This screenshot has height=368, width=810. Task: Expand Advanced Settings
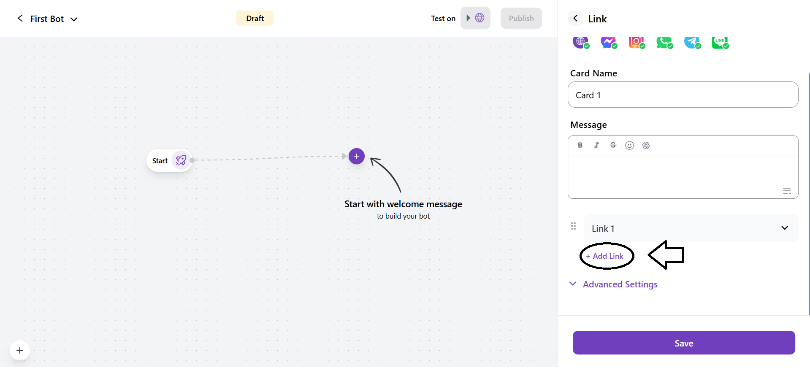[620, 284]
